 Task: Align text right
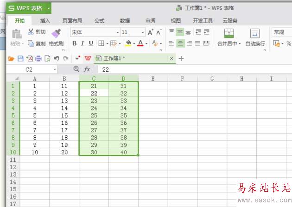click(x=190, y=43)
